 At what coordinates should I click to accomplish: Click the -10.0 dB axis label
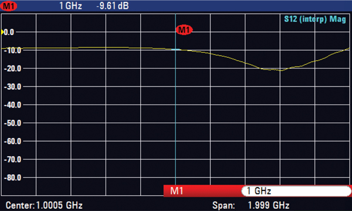click(x=12, y=50)
